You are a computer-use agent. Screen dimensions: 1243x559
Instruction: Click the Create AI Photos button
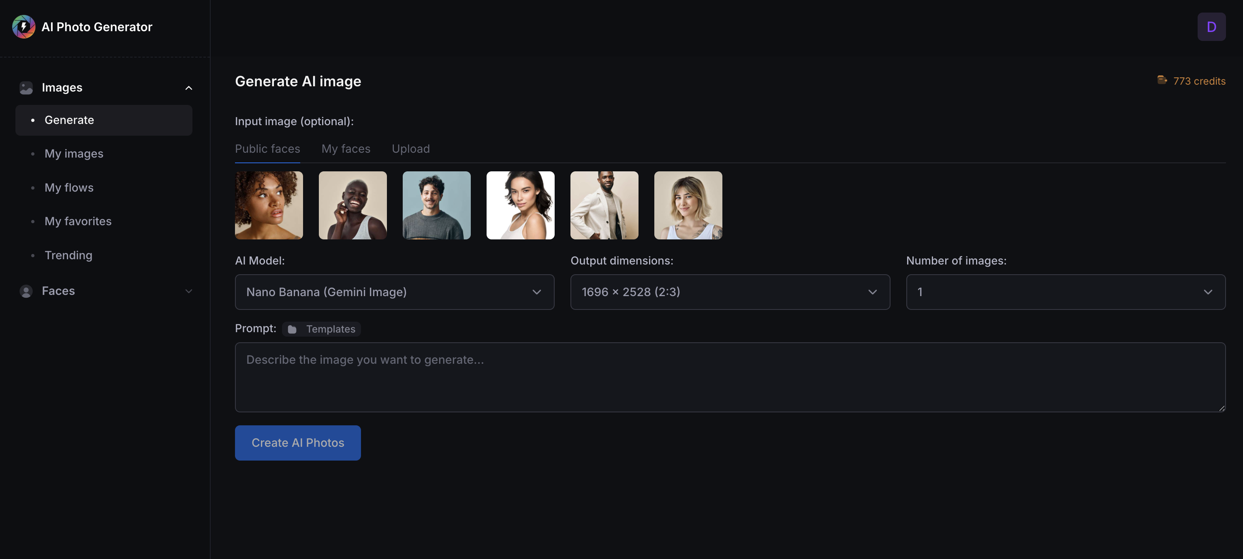(298, 442)
